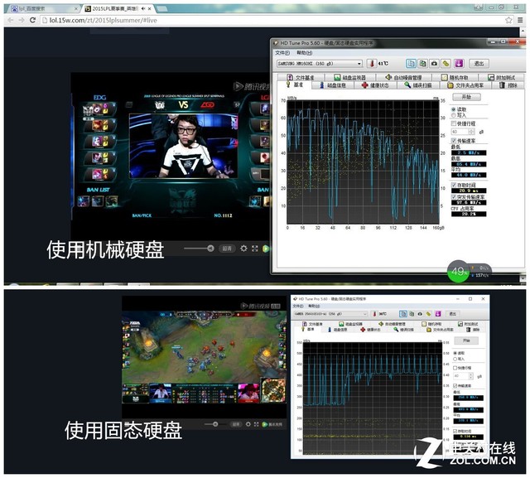This screenshot has height=478, width=530.
Task: Open settings gear in top video player
Action: [x=243, y=249]
